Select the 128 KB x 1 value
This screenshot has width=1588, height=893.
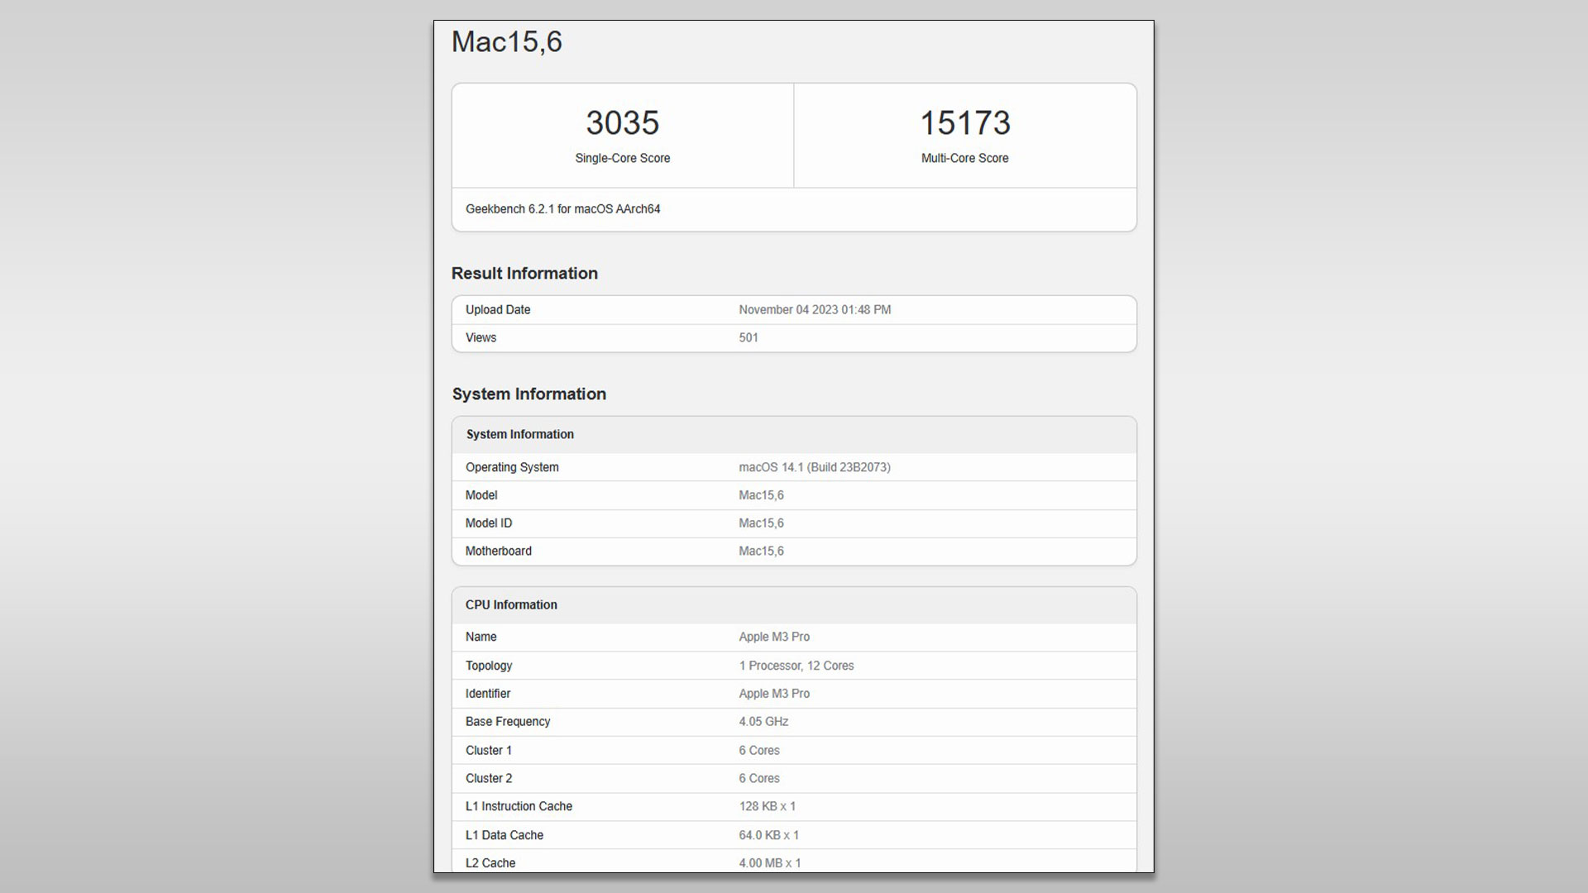(x=768, y=807)
